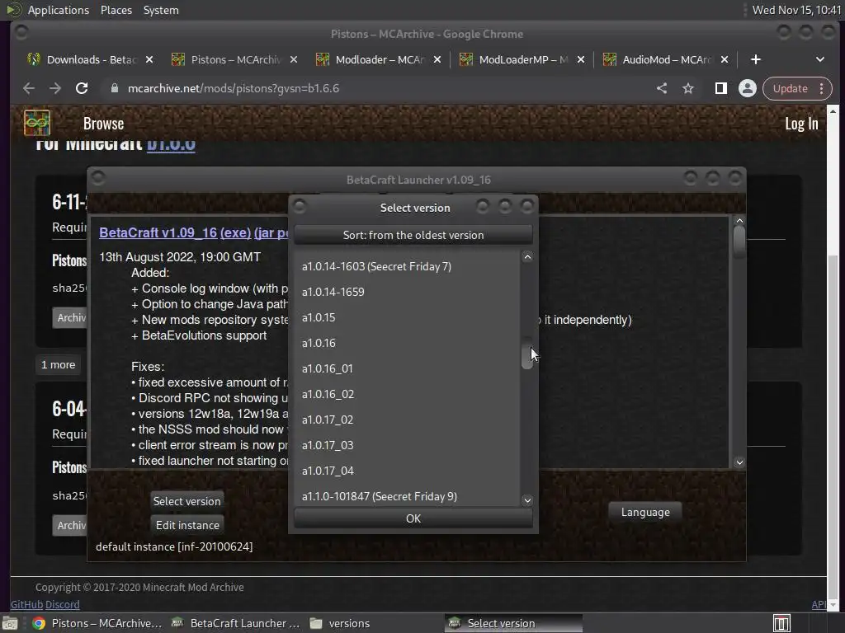Image resolution: width=845 pixels, height=633 pixels.
Task: Close the Pistons – MCArchive tab
Action: click(x=293, y=59)
